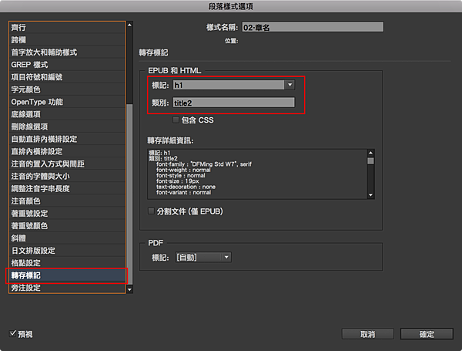Click the text-decoration : none line
This screenshot has height=351, width=462.
pyautogui.click(x=186, y=187)
